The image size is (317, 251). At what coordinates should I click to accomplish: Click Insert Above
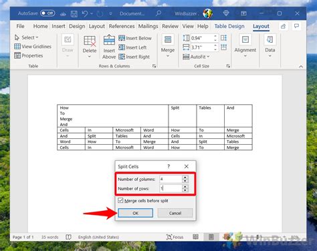pos(109,47)
